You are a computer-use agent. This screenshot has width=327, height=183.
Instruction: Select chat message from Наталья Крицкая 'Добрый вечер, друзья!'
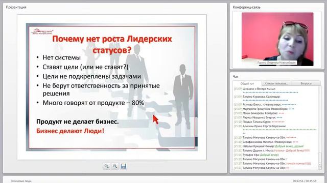click(269, 146)
